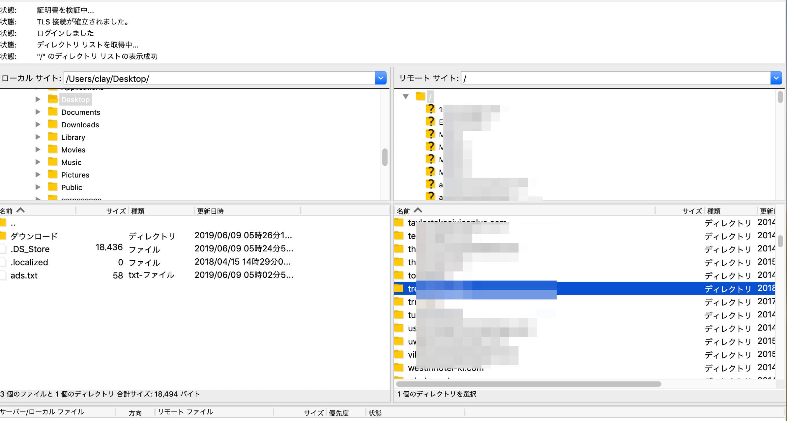787x421 pixels.
Task: Click the remote list horizontal scrollbar
Action: 528,384
